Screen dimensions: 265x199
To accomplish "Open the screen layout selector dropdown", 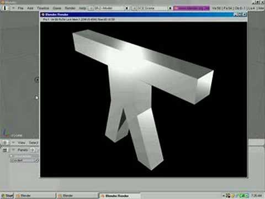I will click(91, 8).
